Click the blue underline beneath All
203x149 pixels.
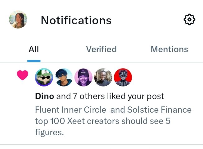[x=34, y=61]
